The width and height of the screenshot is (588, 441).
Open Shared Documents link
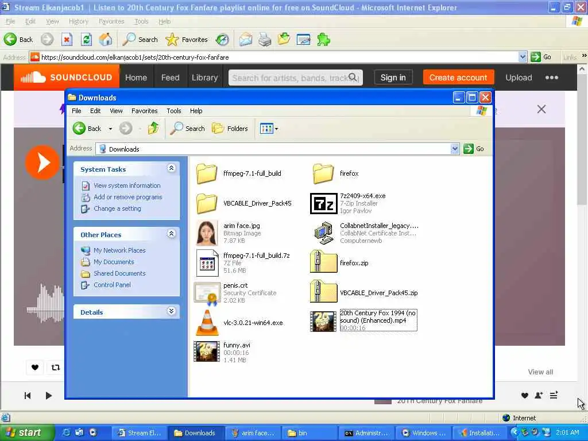pos(119,274)
